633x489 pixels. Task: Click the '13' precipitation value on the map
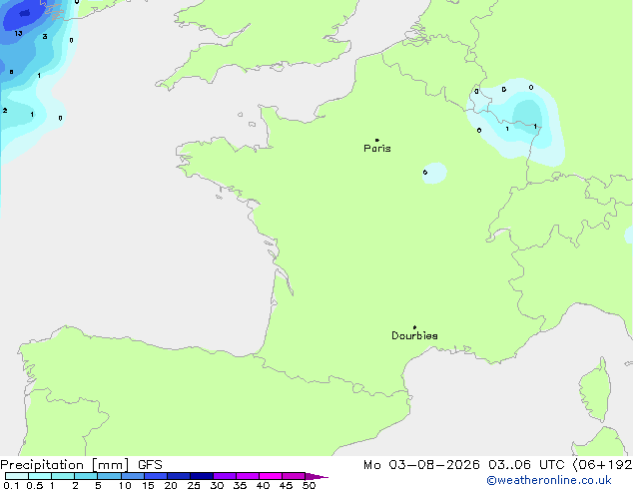point(19,34)
